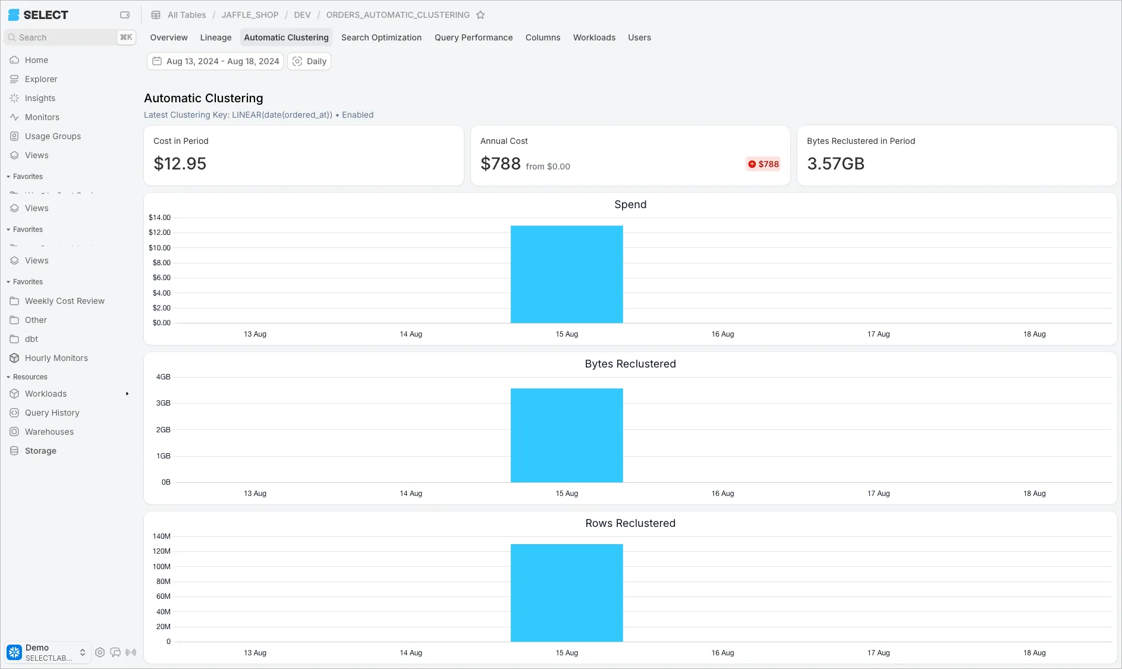Click the $12.95 Cost in Period value
The image size is (1122, 669).
coord(180,164)
